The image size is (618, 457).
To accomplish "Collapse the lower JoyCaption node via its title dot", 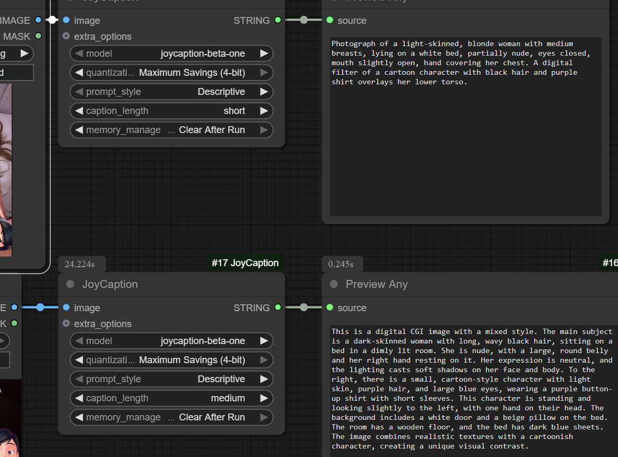I will point(70,284).
